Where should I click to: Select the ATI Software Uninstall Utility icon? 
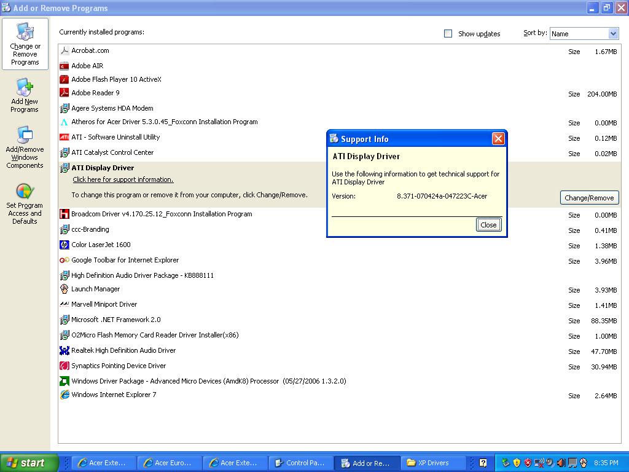(64, 137)
